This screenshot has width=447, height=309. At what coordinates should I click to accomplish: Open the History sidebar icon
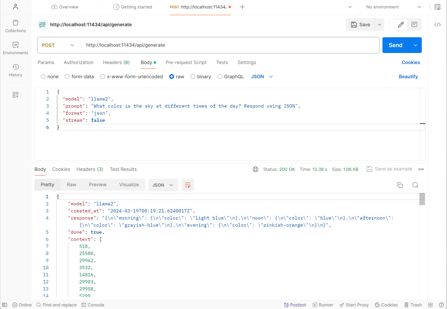pyautogui.click(x=15, y=70)
